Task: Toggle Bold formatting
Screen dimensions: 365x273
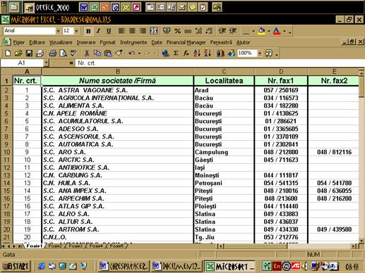Action: coord(88,31)
